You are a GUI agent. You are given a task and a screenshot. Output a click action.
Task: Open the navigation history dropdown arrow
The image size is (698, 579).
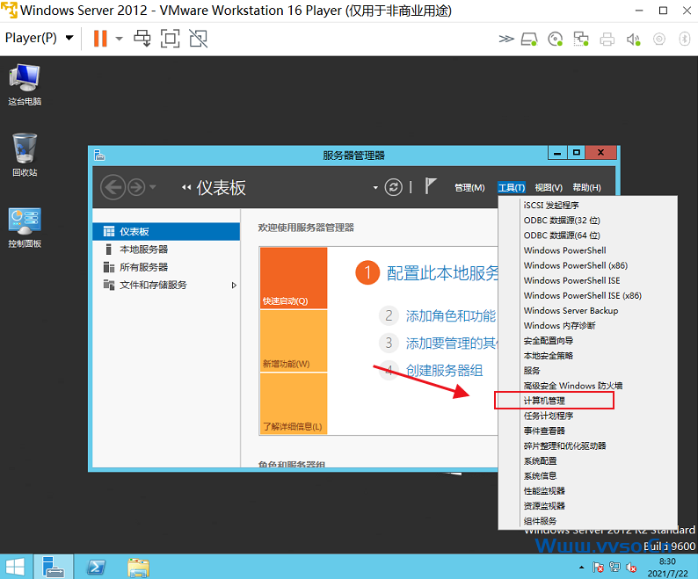pyautogui.click(x=153, y=187)
